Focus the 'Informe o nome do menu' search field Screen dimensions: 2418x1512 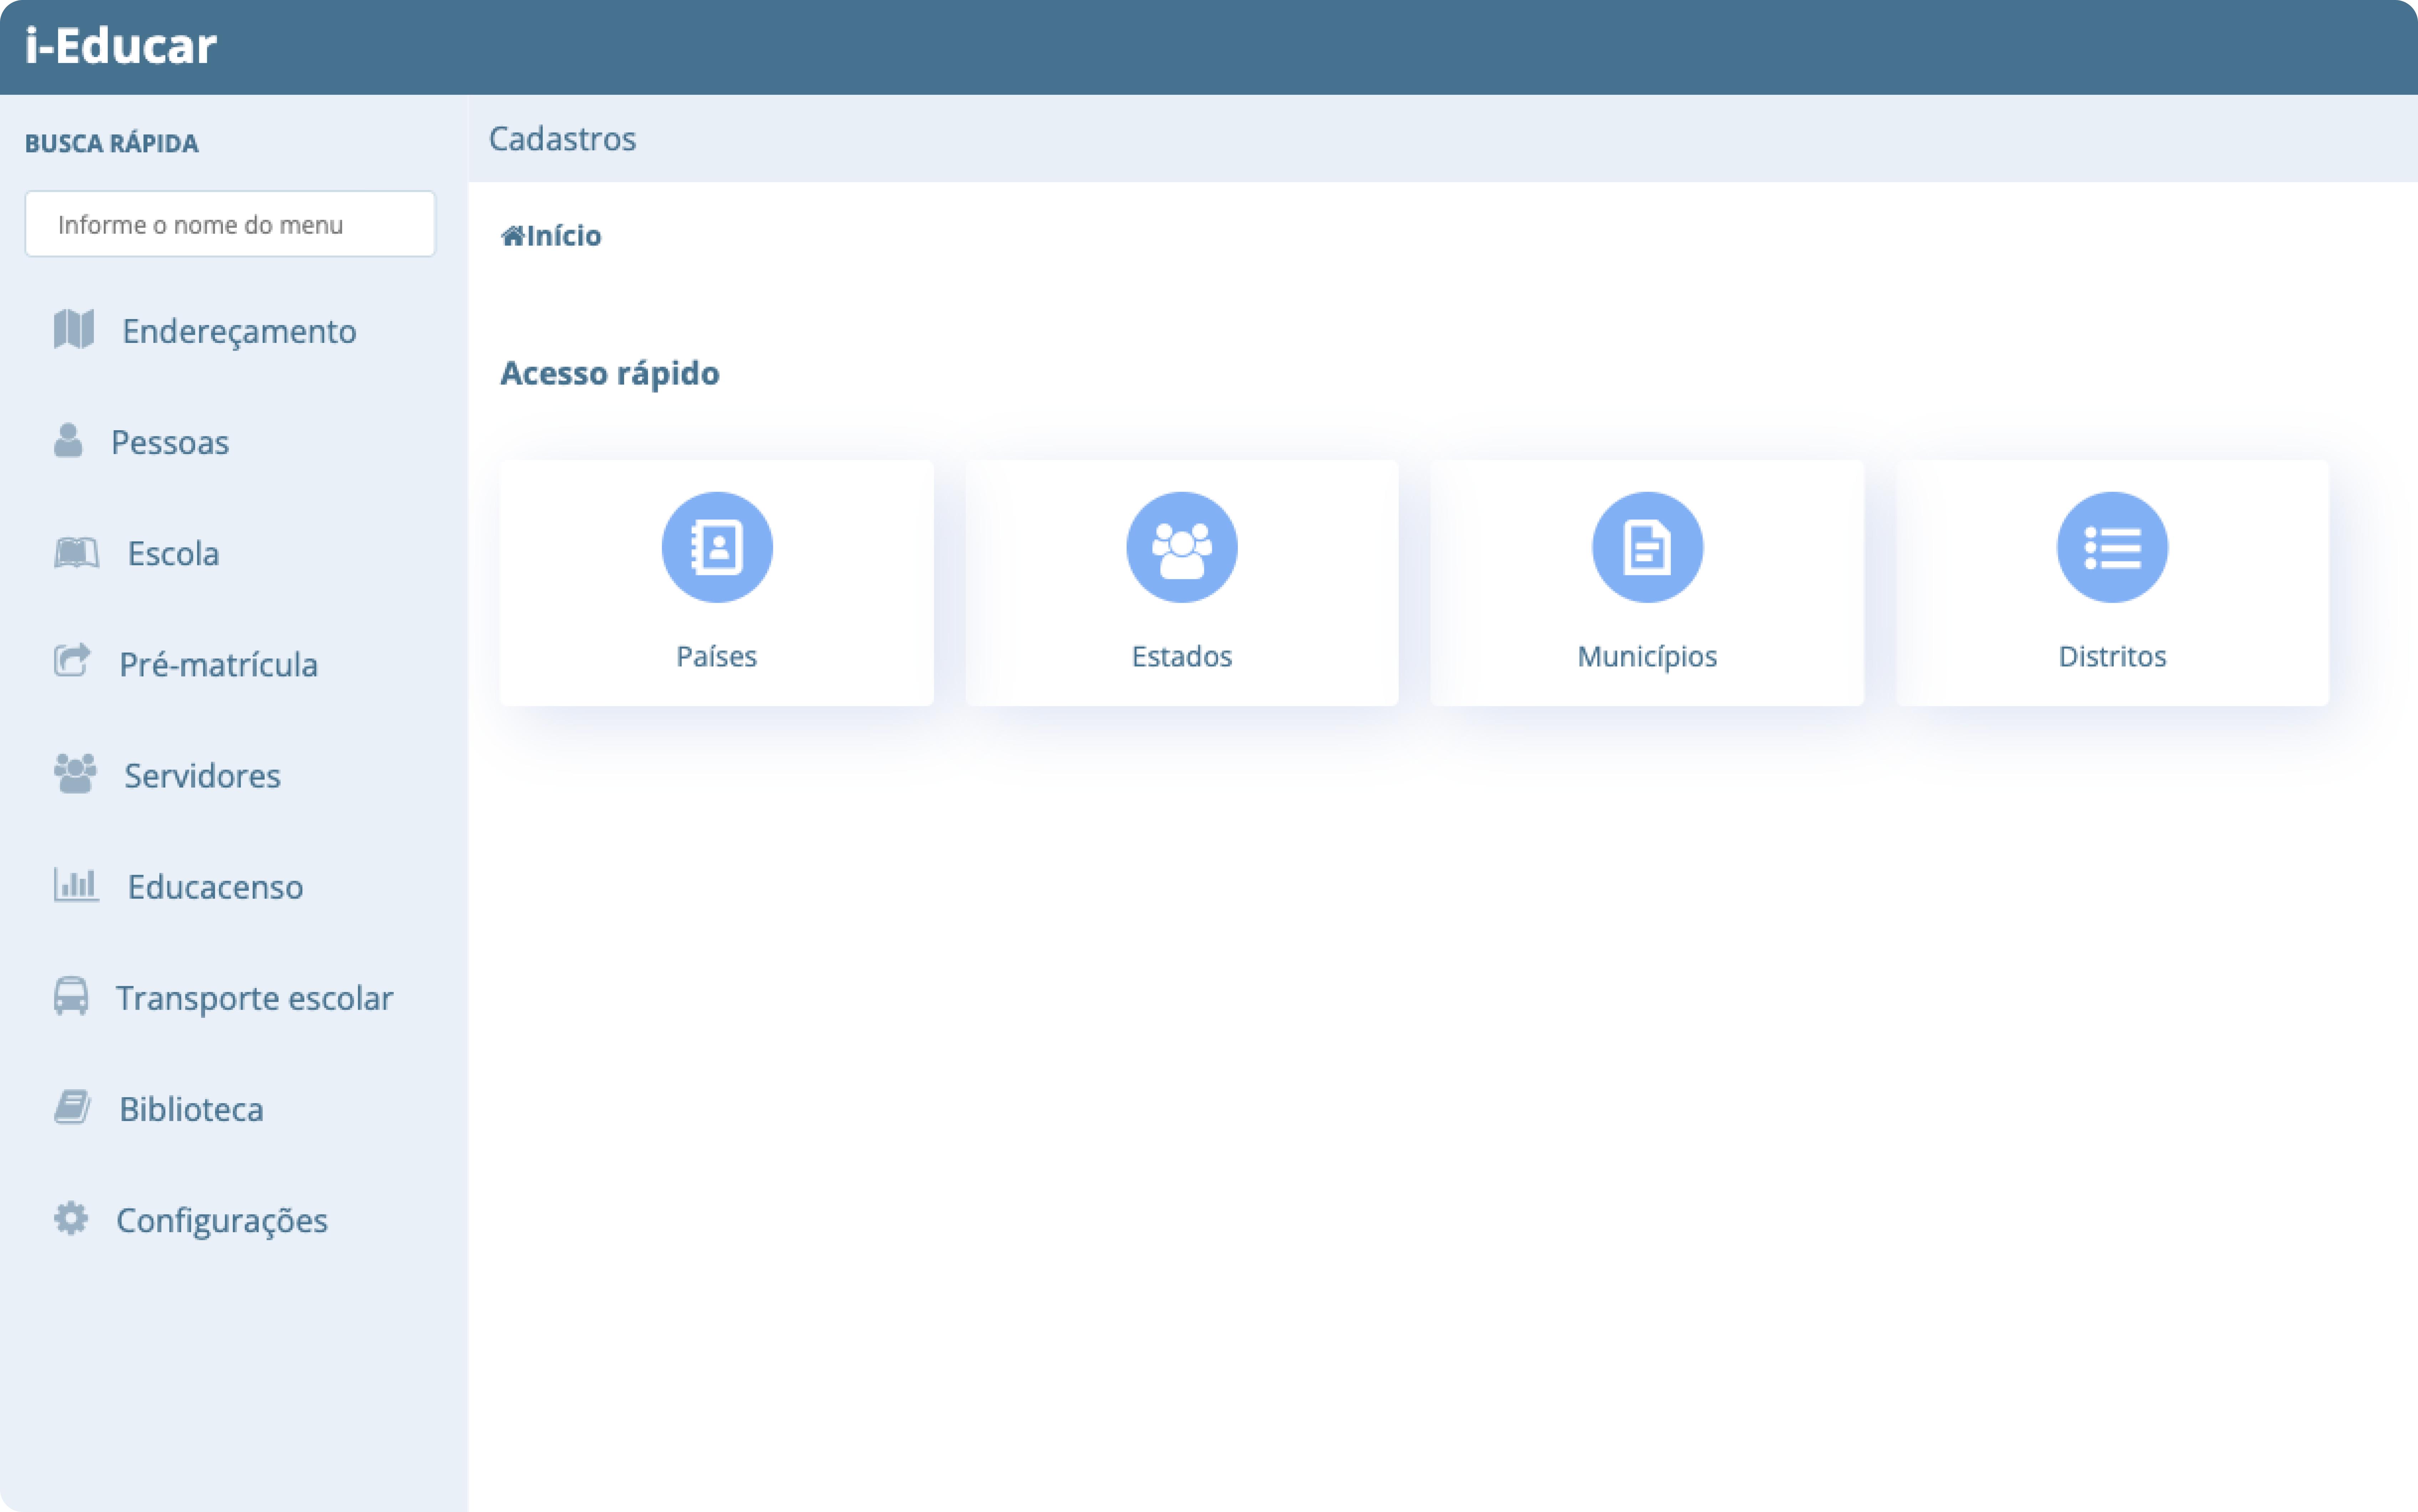[x=230, y=224]
